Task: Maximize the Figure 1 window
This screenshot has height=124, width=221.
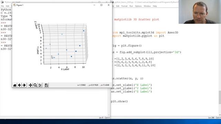Action: pyautogui.click(x=101, y=5)
